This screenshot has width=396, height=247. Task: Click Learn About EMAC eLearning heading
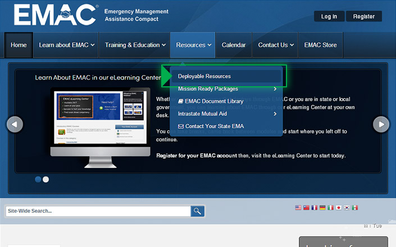98,77
